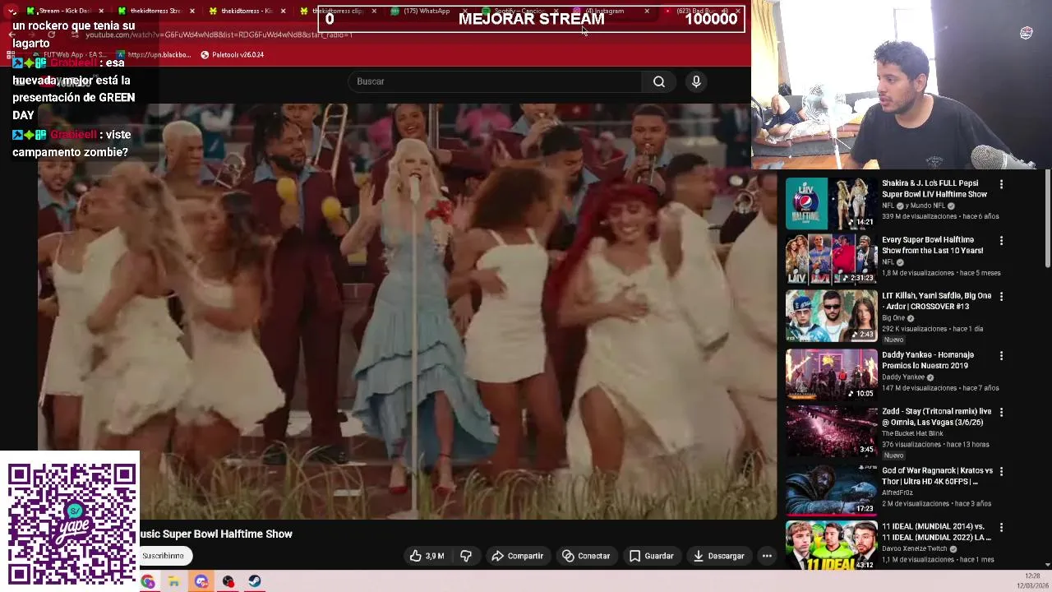Open the 2:31:23 Every Super Bowl Halftime thumbnail
The image size is (1052, 592).
tap(831, 259)
